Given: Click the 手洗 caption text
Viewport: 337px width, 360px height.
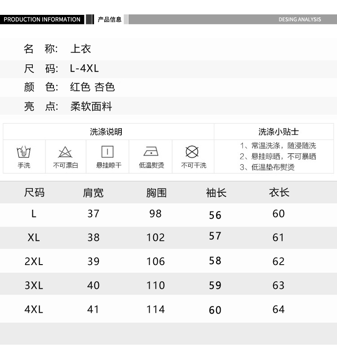Looking at the screenshot, I should tap(24, 165).
